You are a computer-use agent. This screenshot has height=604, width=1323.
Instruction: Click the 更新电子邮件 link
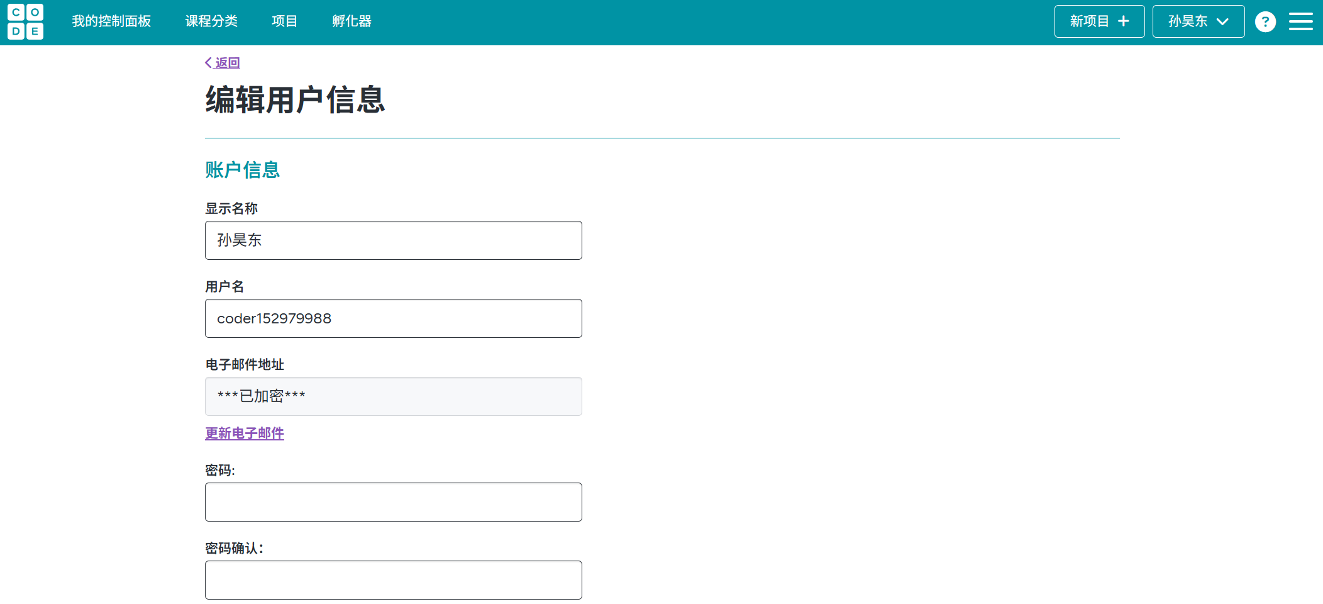(x=245, y=433)
